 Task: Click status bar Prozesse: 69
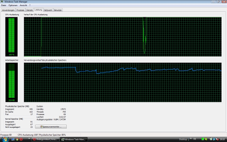[x=6, y=135]
